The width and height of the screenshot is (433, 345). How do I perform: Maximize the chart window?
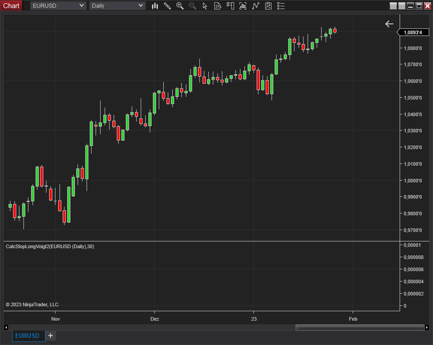pos(419,6)
